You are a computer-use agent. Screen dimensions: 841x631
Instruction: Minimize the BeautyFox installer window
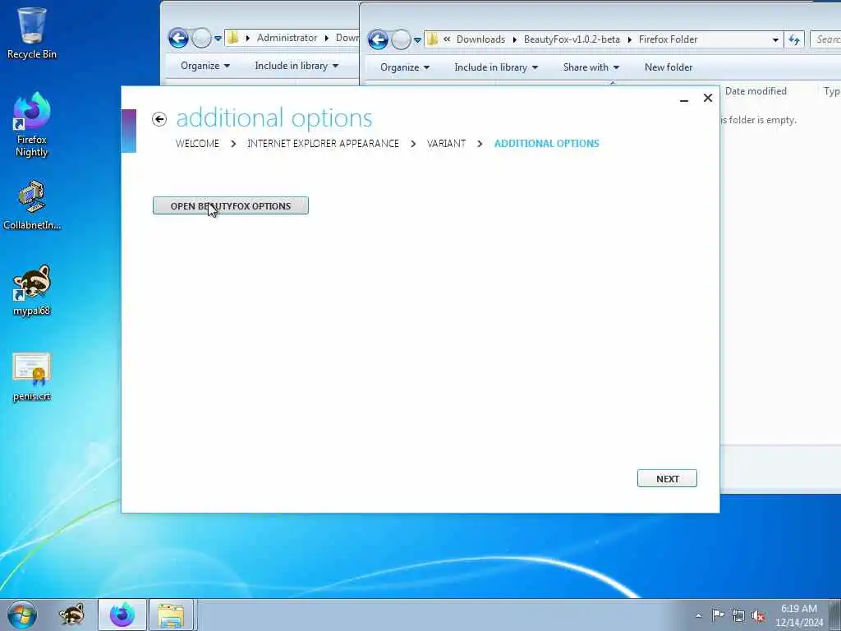pyautogui.click(x=684, y=99)
